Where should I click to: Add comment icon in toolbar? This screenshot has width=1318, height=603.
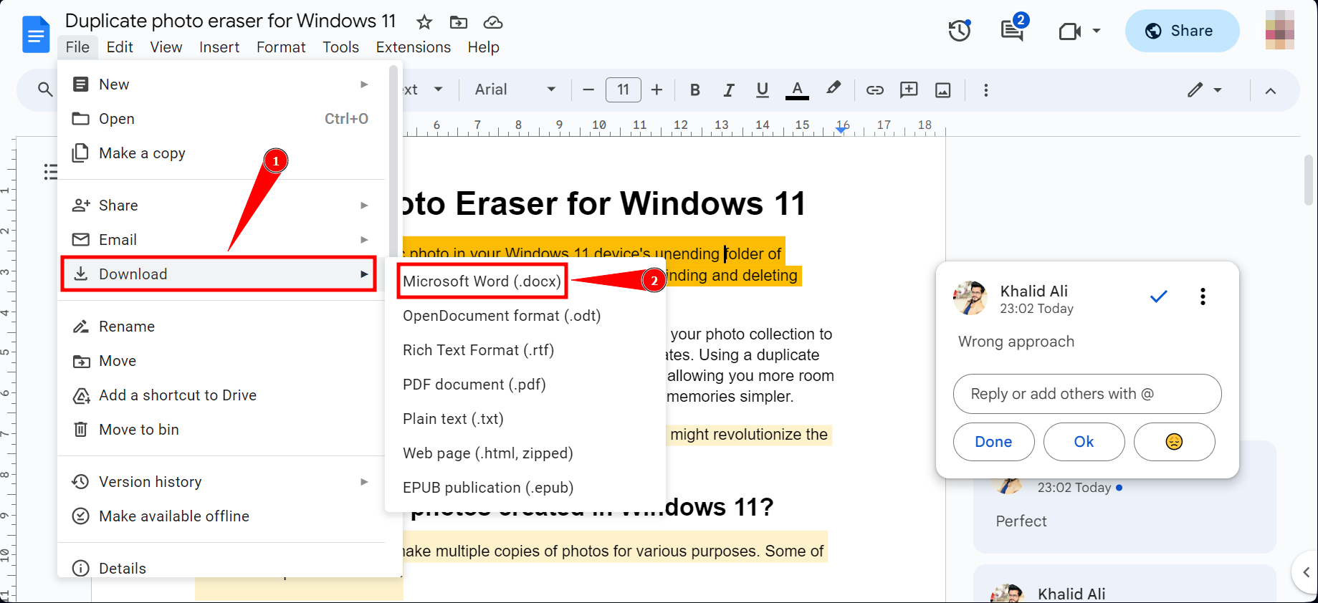(x=909, y=90)
